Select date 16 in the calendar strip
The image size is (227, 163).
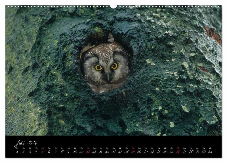click(x=114, y=152)
